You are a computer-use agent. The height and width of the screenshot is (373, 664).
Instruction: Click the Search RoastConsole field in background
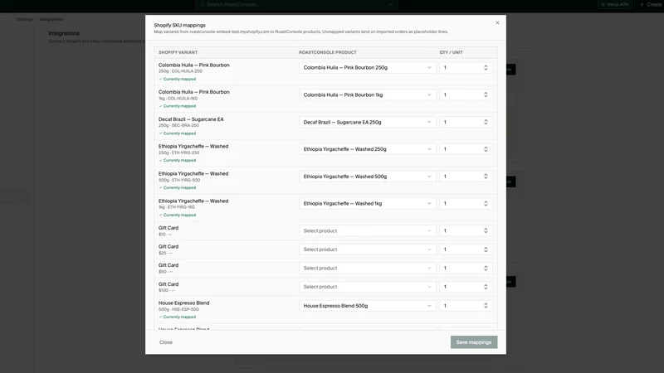point(296,4)
